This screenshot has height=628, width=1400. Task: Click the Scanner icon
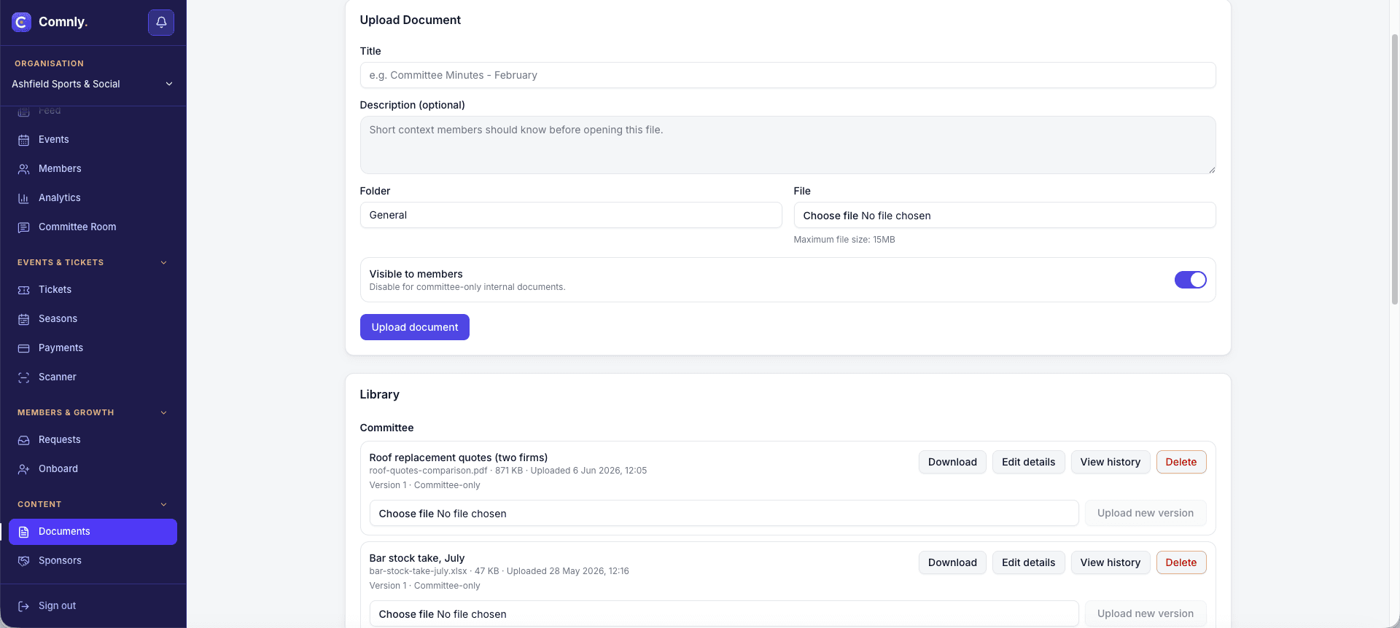click(x=23, y=377)
